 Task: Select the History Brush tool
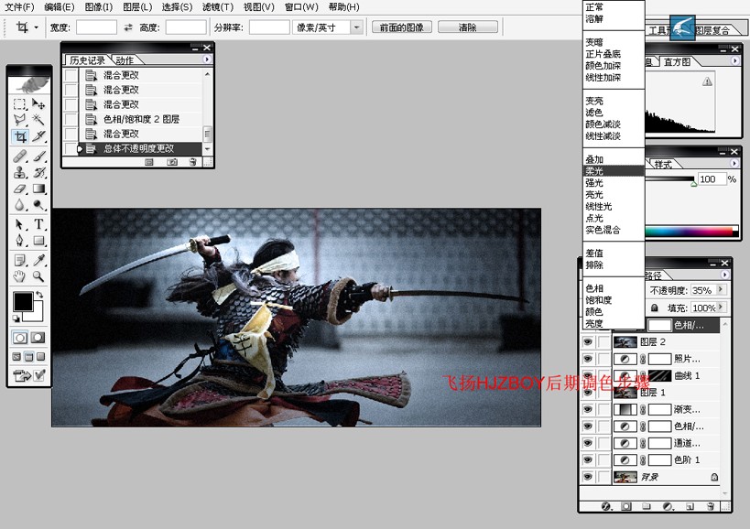point(38,172)
